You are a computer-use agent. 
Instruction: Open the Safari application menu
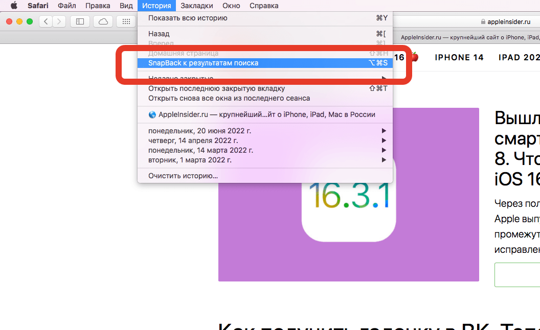coord(38,6)
